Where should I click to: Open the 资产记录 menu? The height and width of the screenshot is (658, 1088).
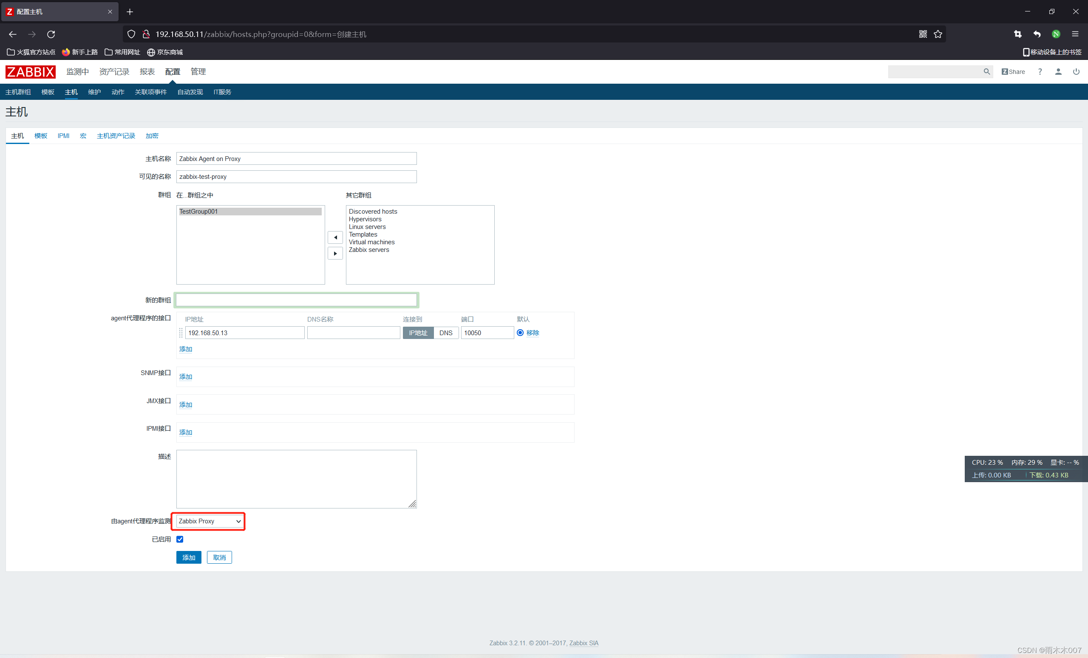(x=114, y=71)
